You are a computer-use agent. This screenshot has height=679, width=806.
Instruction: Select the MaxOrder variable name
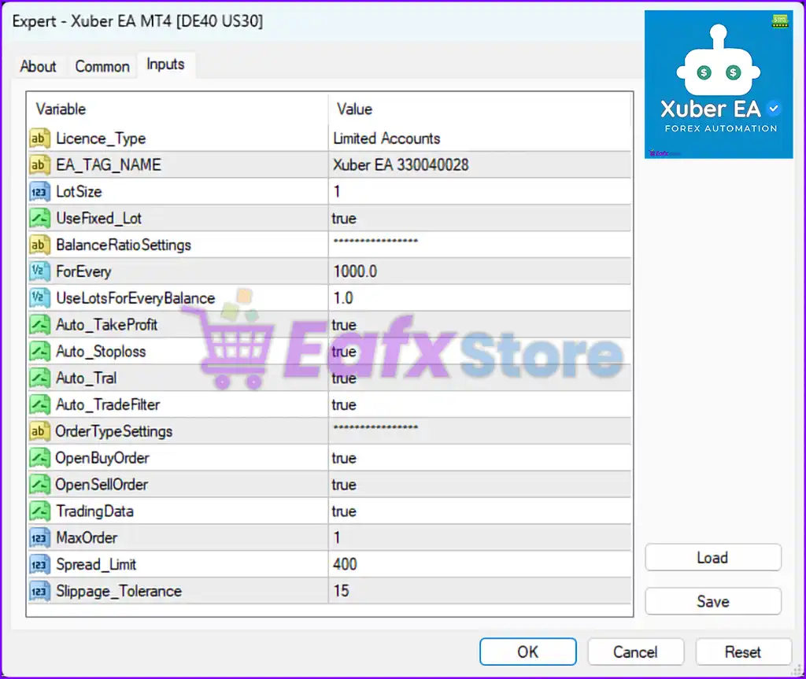pyautogui.click(x=87, y=537)
